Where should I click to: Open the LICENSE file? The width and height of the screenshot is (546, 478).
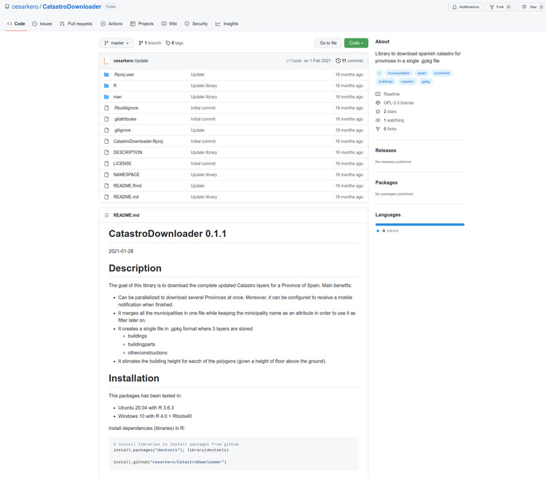point(122,164)
